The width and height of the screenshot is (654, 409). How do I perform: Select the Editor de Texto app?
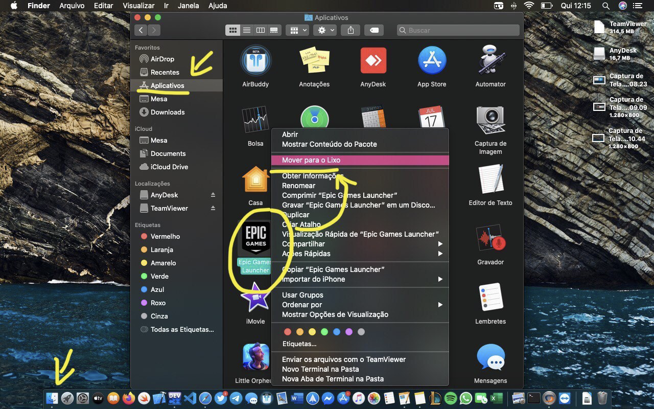click(491, 179)
